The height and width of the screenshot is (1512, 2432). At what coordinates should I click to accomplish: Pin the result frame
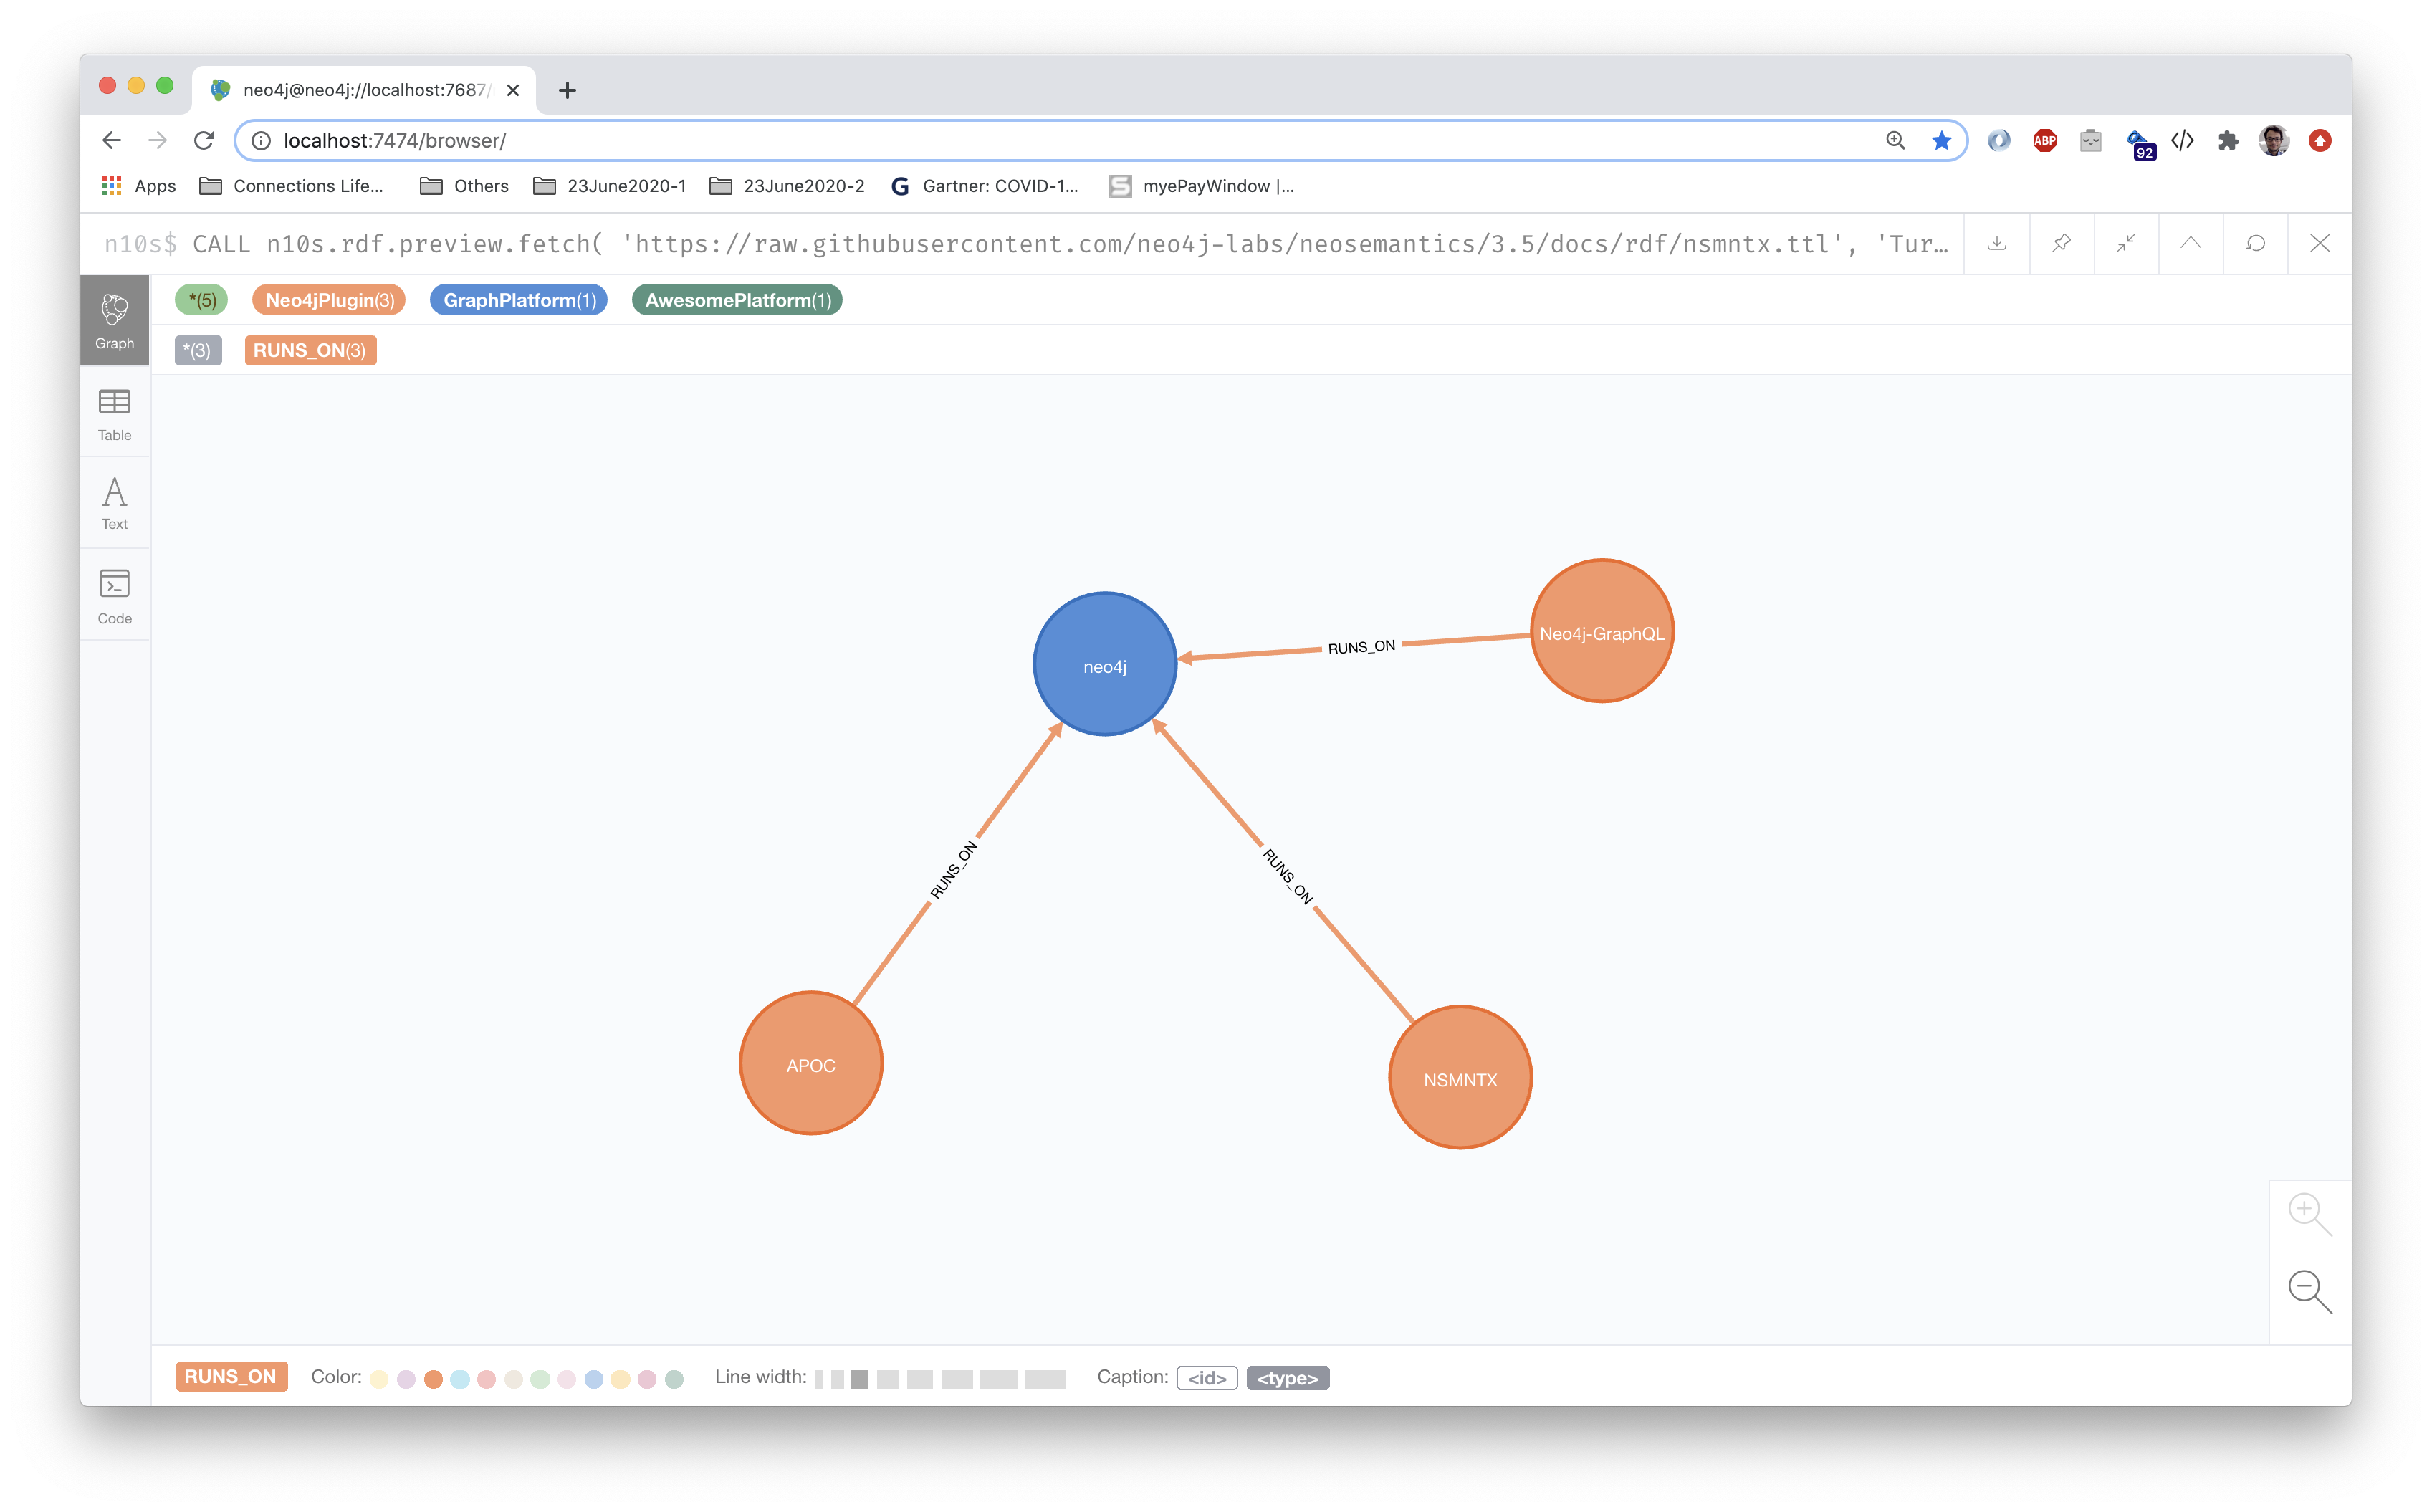pyautogui.click(x=2061, y=243)
